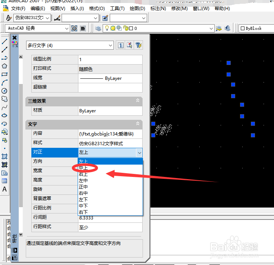Select the Point tool
This screenshot has height=265, width=274.
click(x=4, y=148)
